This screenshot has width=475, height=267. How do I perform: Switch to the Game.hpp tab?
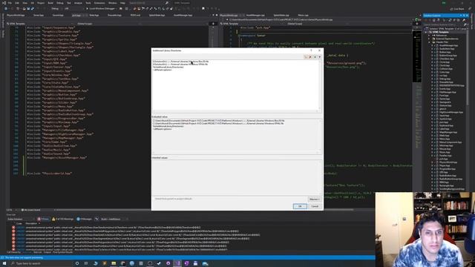coord(39,15)
